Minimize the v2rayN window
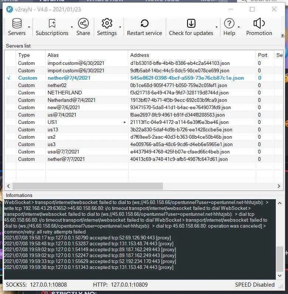 (231, 9)
